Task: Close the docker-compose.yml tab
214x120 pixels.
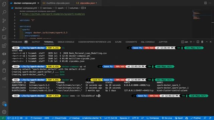Action: click(x=38, y=3)
